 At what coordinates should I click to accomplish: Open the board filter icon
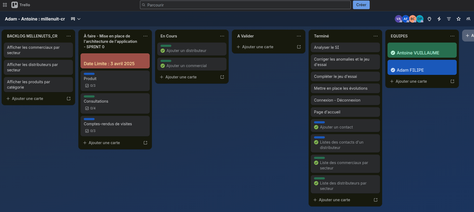click(449, 19)
